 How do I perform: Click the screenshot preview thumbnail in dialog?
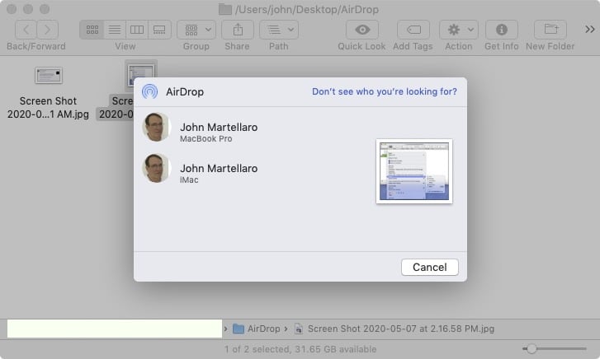pos(414,171)
